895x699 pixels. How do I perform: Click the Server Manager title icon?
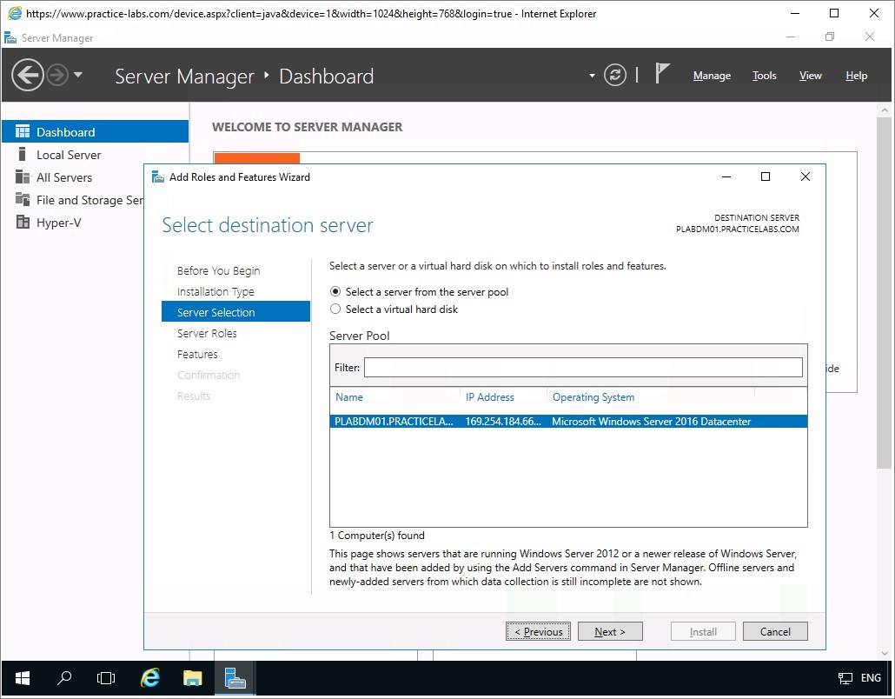[x=10, y=37]
